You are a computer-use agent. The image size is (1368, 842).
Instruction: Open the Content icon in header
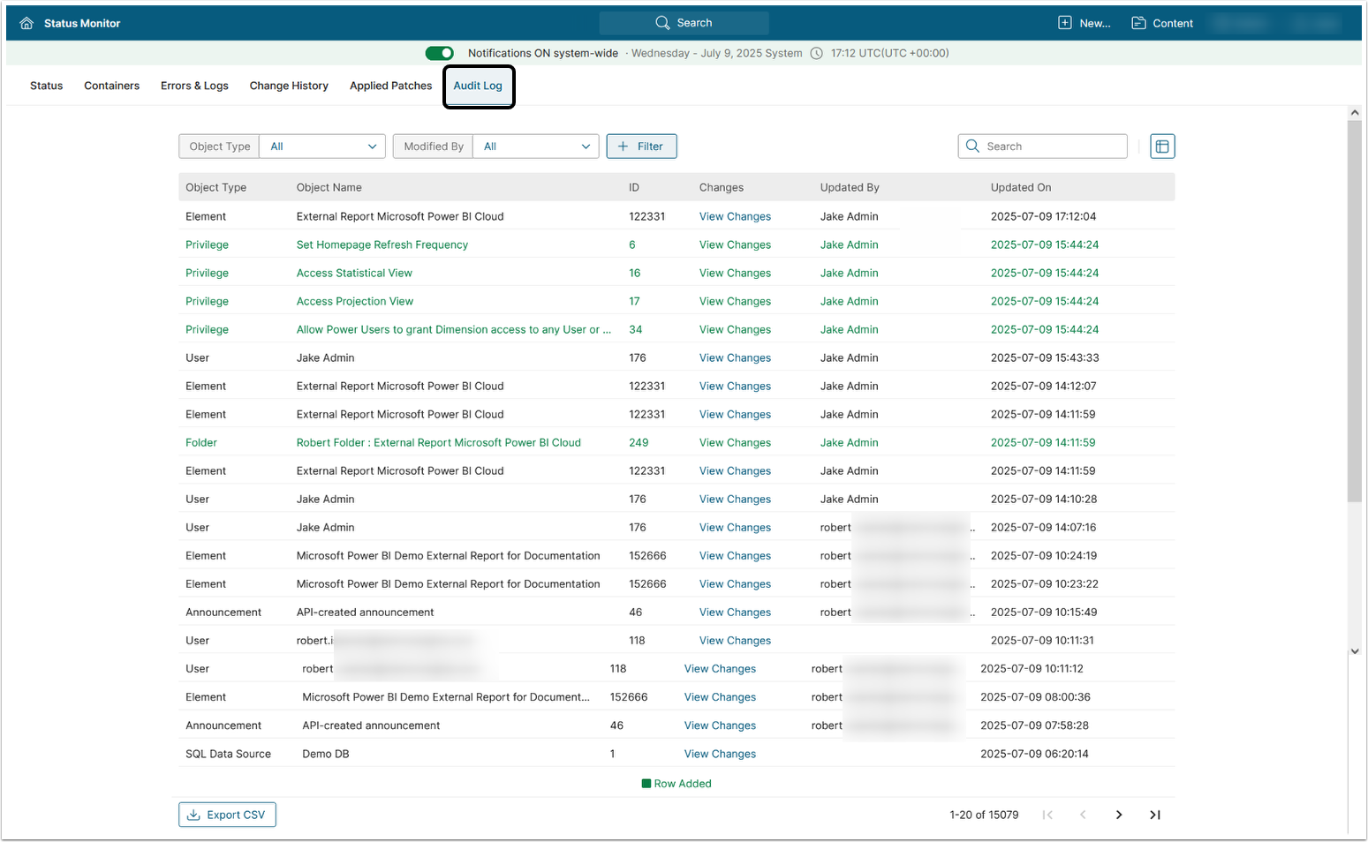pos(1139,23)
